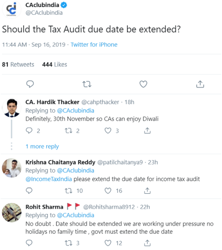Retweet the main Tax Audit tweet
Screen dimensions: 222x250
click(87, 84)
